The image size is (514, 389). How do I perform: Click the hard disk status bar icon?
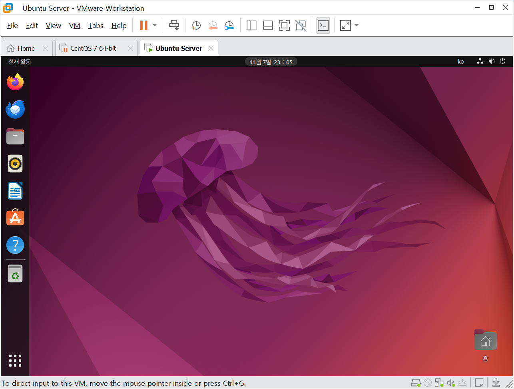pos(416,383)
